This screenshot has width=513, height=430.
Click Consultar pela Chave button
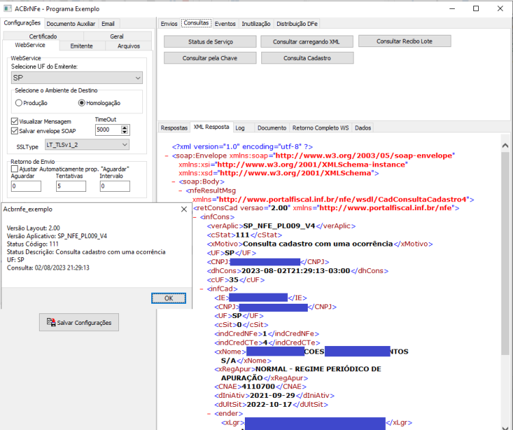coord(210,58)
